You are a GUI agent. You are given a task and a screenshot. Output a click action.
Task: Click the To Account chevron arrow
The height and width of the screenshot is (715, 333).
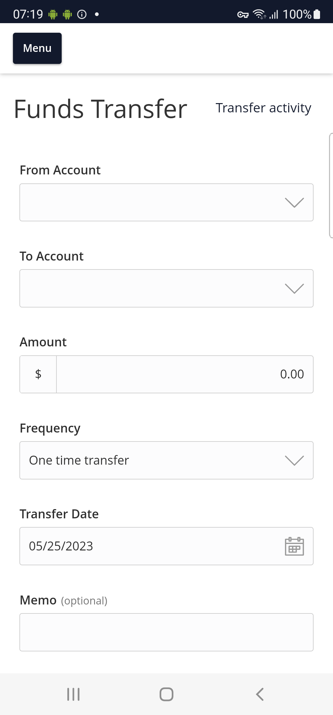[x=294, y=289]
